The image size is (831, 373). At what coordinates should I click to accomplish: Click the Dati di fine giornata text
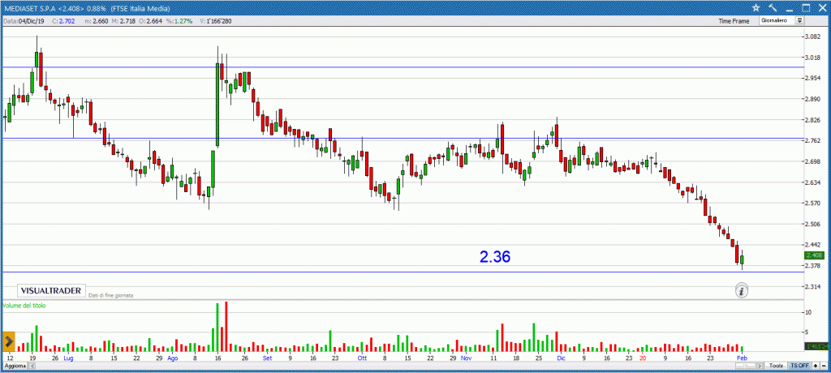(110, 295)
